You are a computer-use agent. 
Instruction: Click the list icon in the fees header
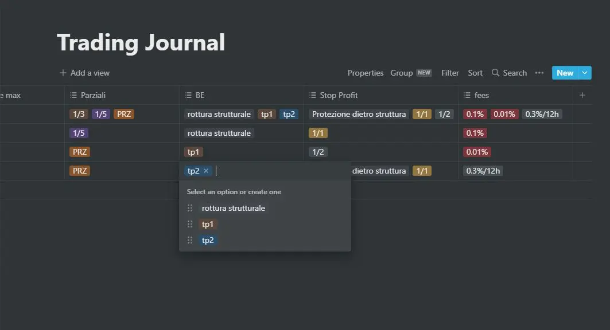point(467,95)
